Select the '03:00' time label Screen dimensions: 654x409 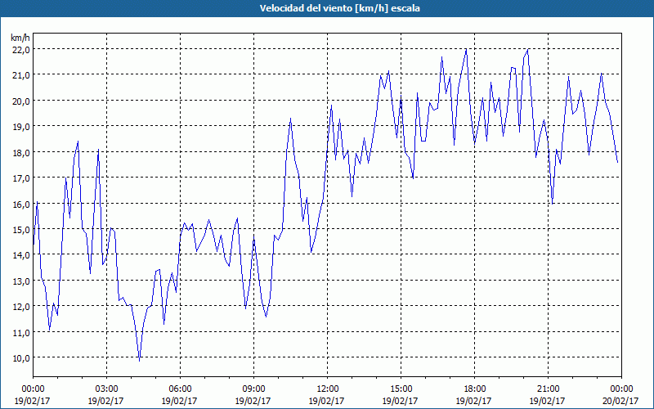pyautogui.click(x=106, y=389)
